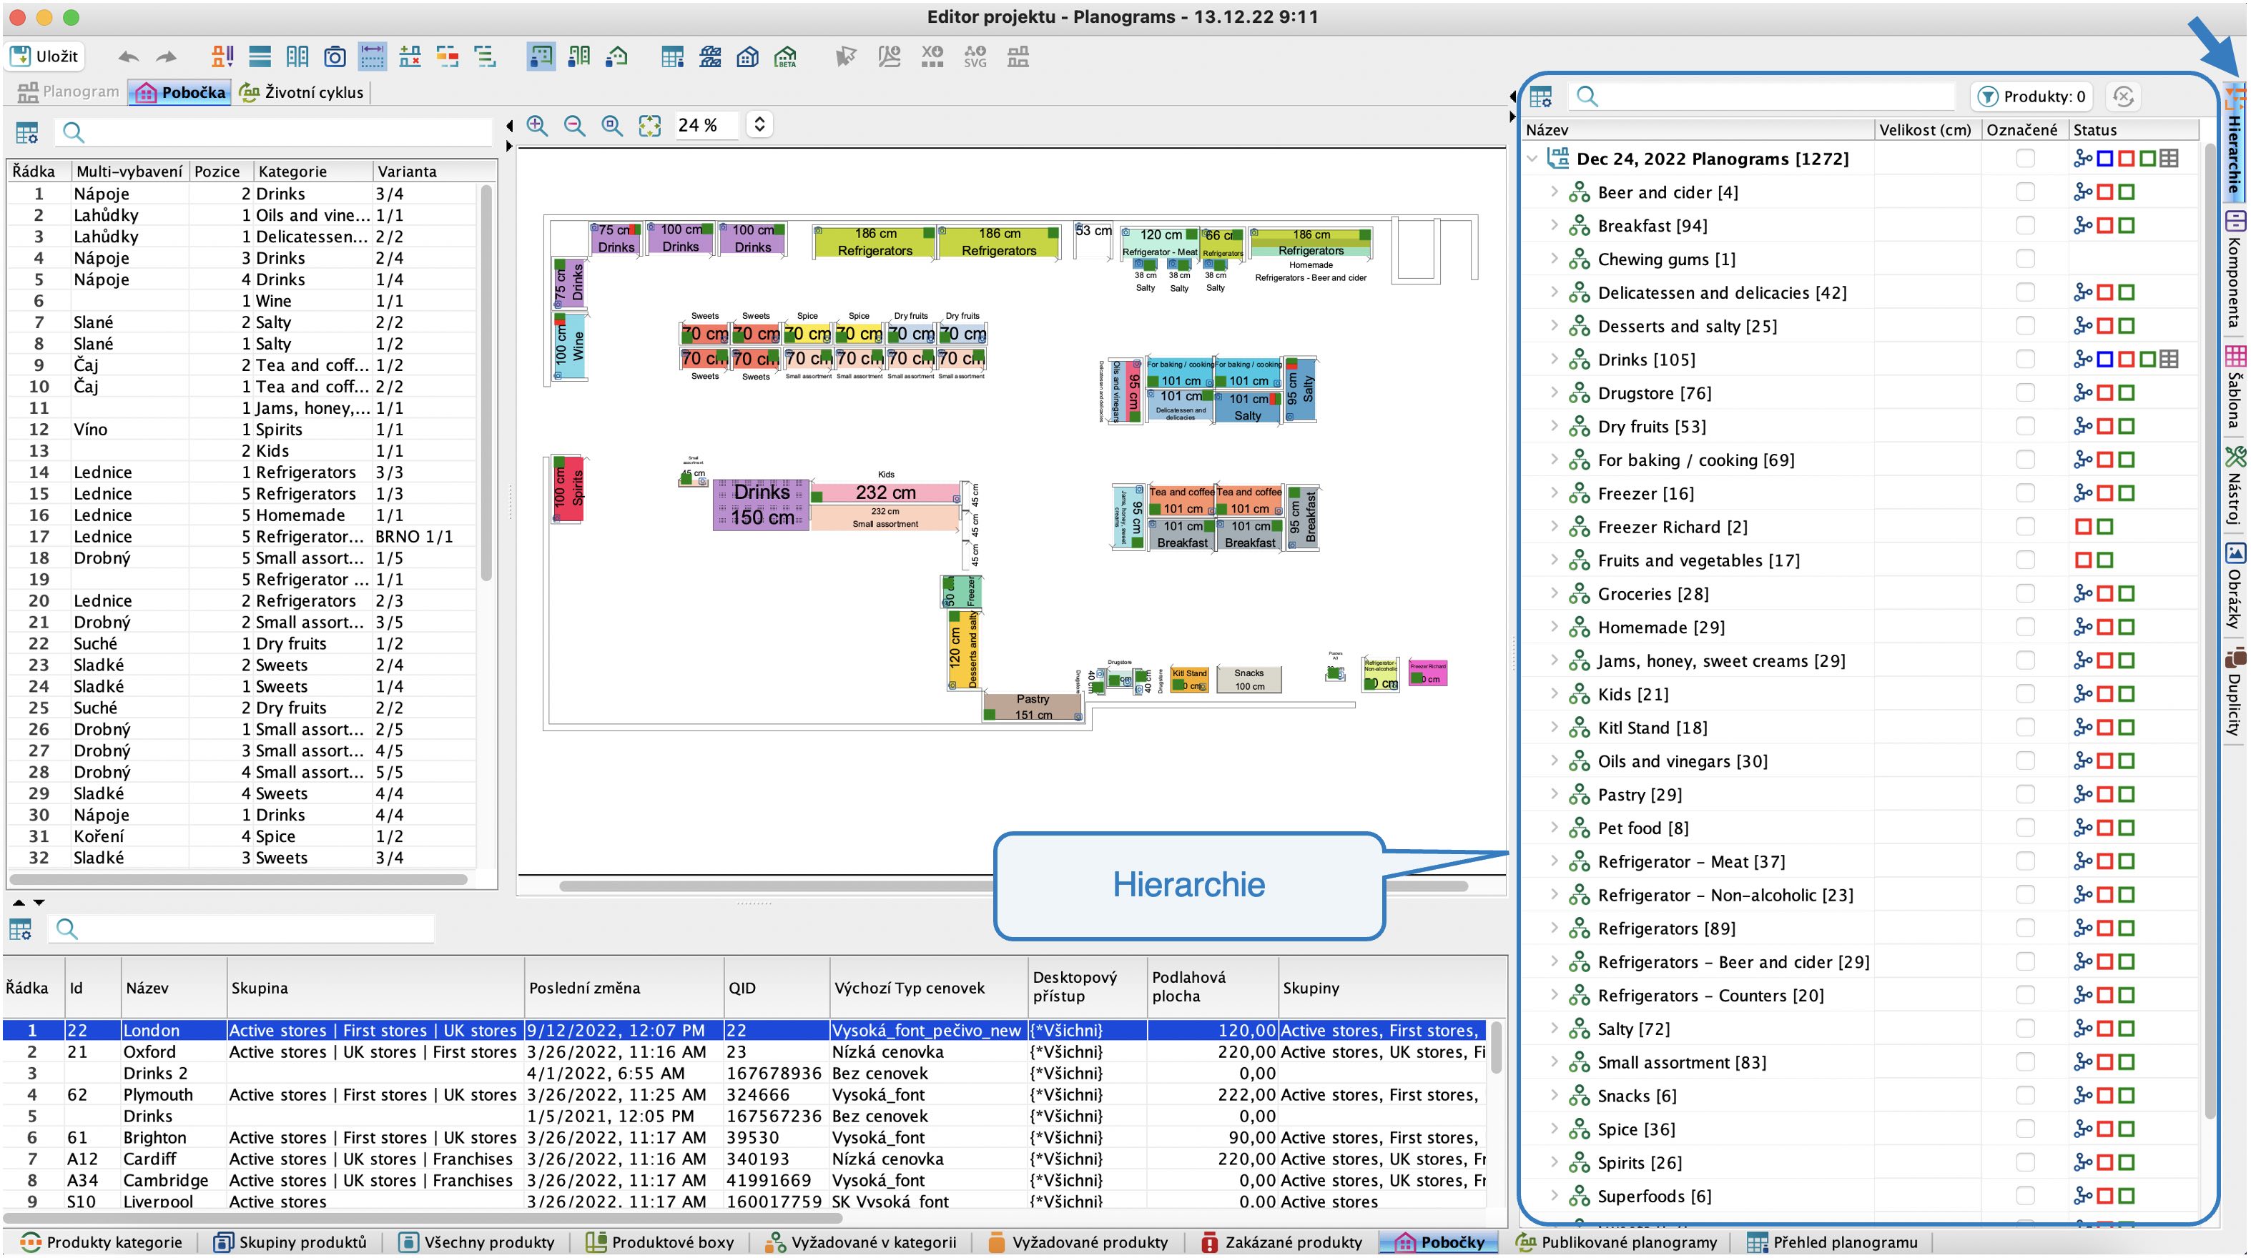This screenshot has height=1258, width=2251.
Task: Check the Označené box for Spirits
Action: pyautogui.click(x=2024, y=1163)
